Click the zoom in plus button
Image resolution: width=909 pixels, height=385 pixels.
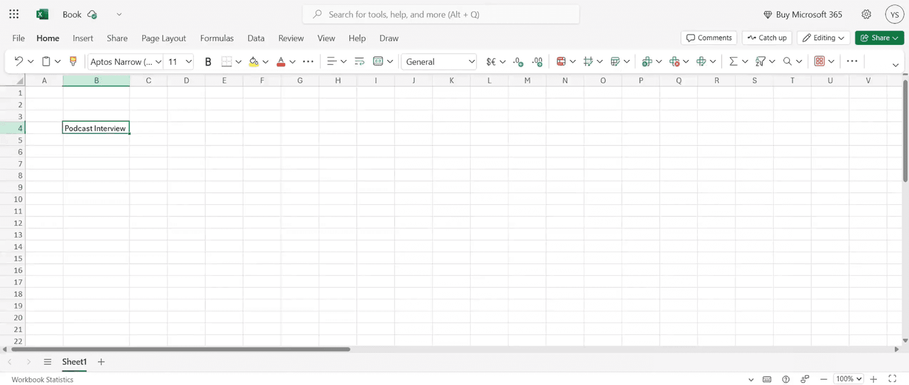coord(874,379)
